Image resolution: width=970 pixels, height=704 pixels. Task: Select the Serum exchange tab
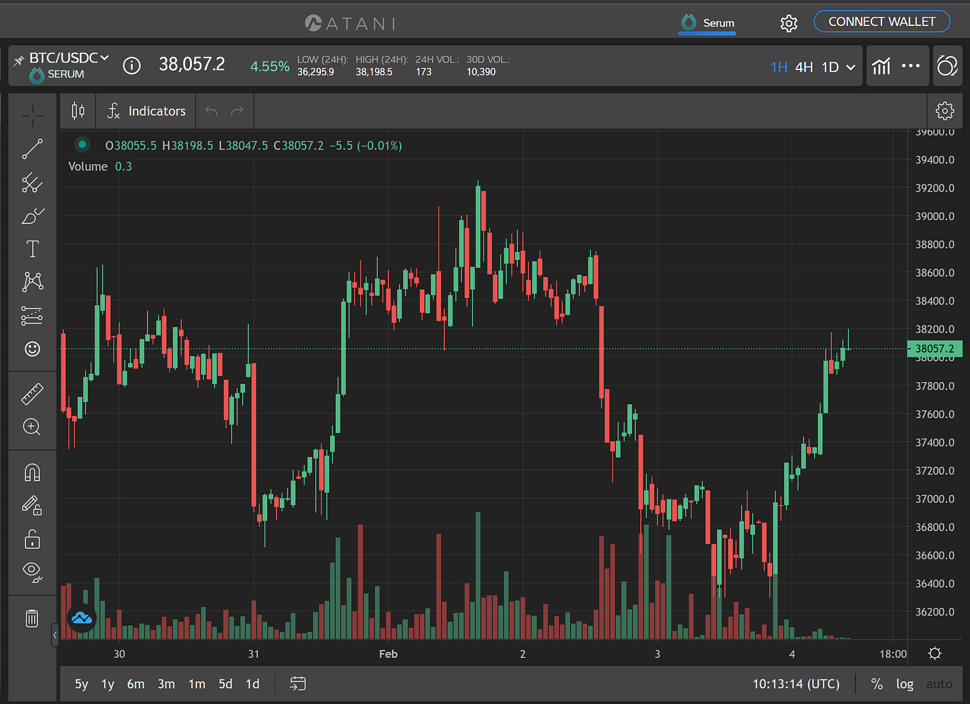[x=708, y=23]
